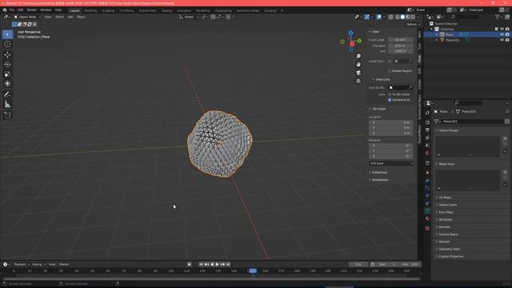Toggle Collection exclude checkbox in outliner
The image size is (512, 288).
pos(496,29)
